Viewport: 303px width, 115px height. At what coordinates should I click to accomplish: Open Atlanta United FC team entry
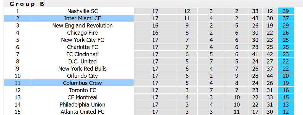pos(82,112)
